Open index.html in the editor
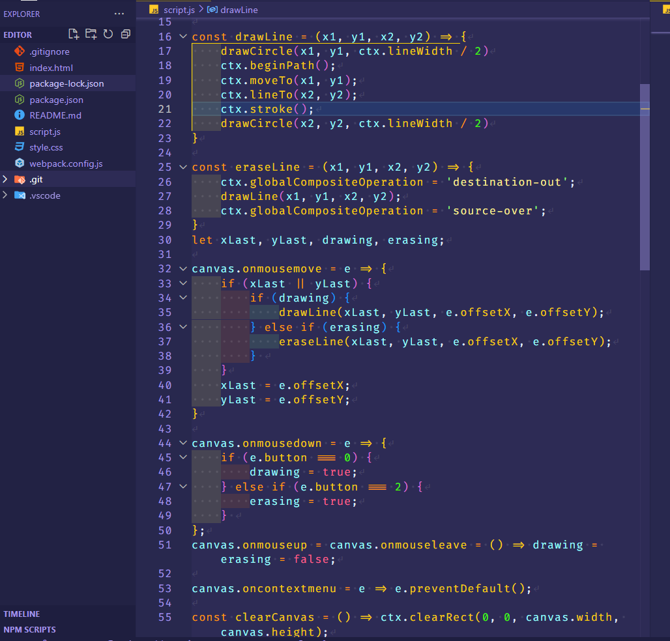The width and height of the screenshot is (670, 641). 51,68
